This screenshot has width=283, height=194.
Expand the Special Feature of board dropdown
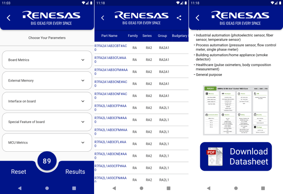pos(47,122)
